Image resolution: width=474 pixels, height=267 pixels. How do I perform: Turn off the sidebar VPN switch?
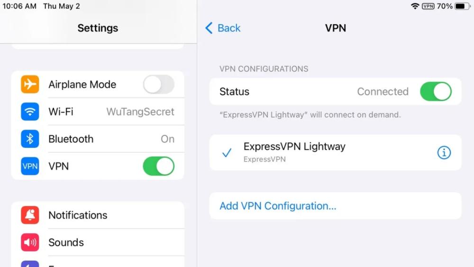pos(159,166)
